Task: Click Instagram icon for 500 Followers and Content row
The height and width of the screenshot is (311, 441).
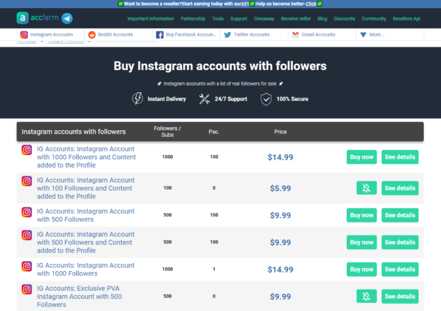Action: tap(27, 235)
